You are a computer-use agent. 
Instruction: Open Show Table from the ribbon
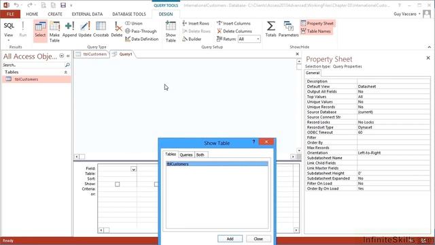(x=171, y=32)
